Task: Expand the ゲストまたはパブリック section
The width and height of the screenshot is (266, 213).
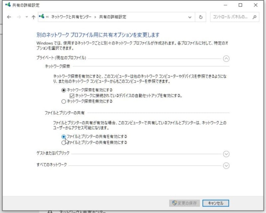Action: pos(226,154)
